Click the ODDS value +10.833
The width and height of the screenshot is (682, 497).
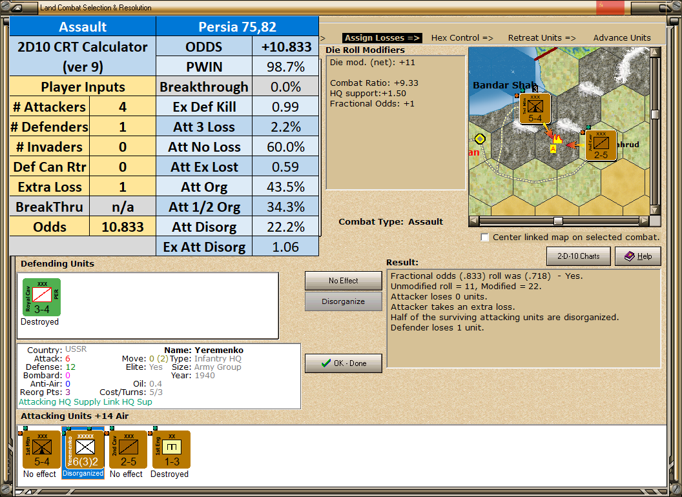[x=285, y=47]
